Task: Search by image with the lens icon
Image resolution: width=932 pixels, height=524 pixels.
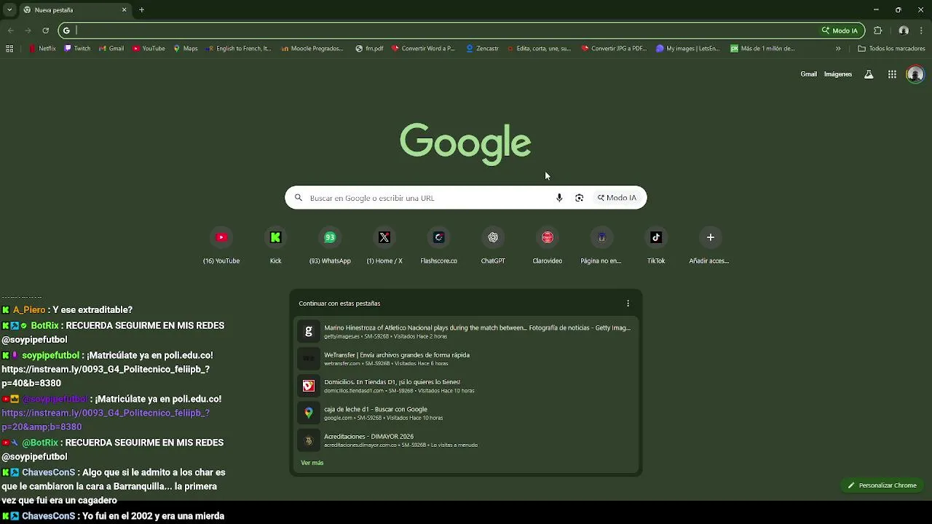Action: click(x=580, y=198)
